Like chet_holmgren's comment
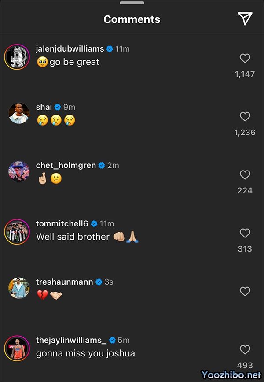The height and width of the screenshot is (382, 264). point(245,175)
